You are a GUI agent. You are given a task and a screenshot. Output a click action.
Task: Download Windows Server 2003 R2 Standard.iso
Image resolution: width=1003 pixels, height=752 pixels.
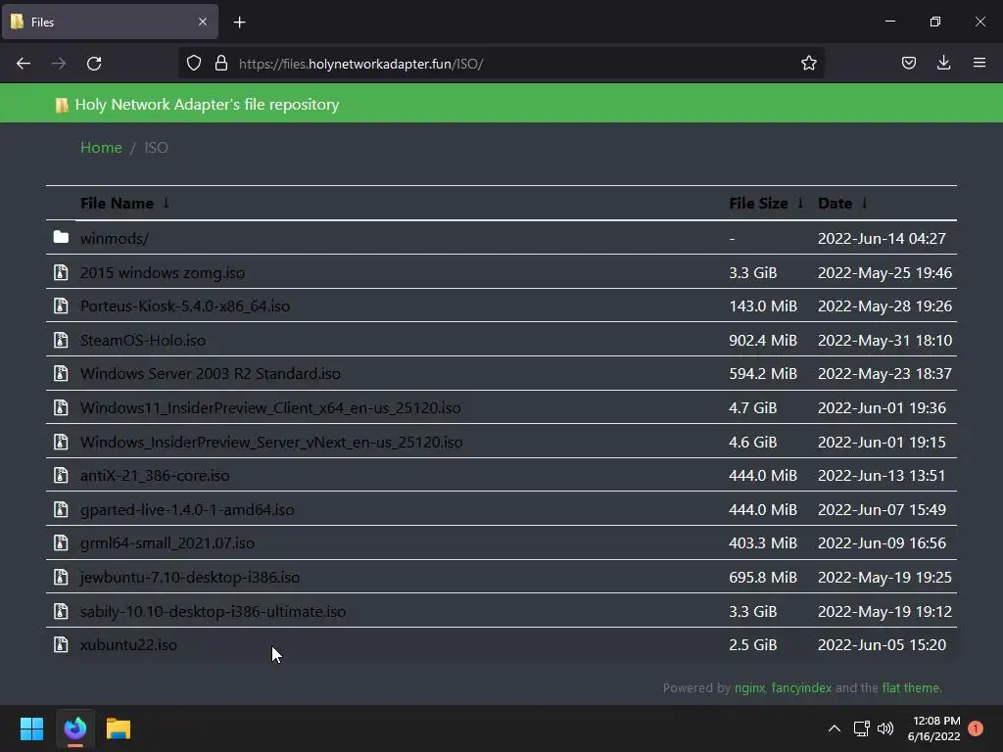(x=211, y=373)
